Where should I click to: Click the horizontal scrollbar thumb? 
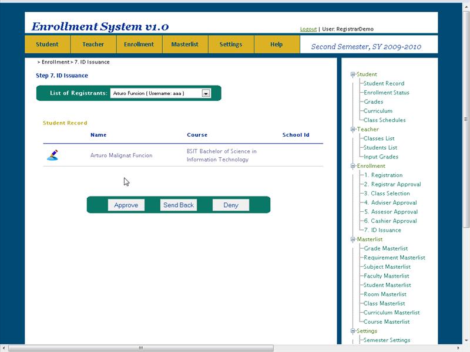point(141,348)
